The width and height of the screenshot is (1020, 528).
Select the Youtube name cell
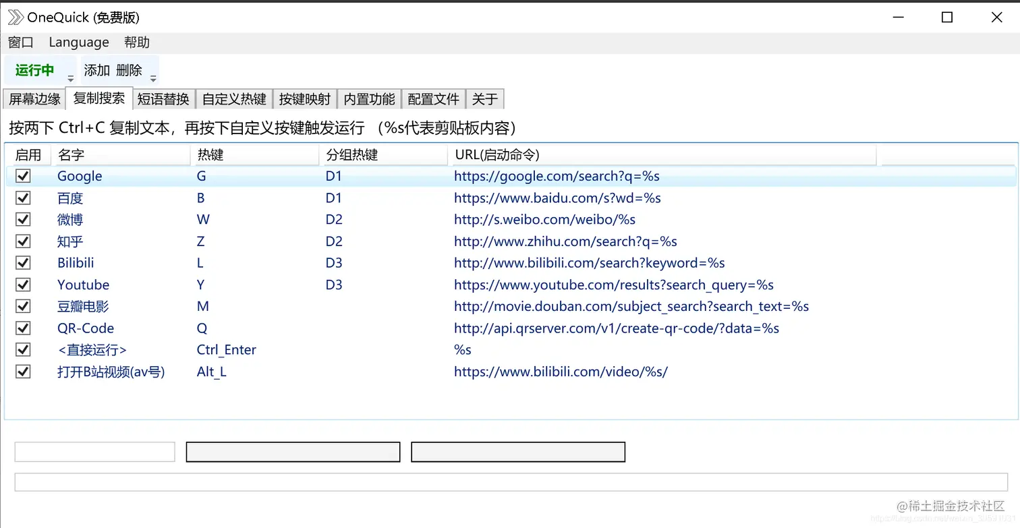click(83, 285)
